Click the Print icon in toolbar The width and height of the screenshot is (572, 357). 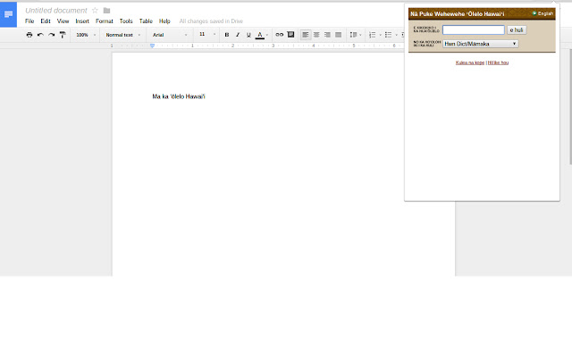click(x=29, y=35)
